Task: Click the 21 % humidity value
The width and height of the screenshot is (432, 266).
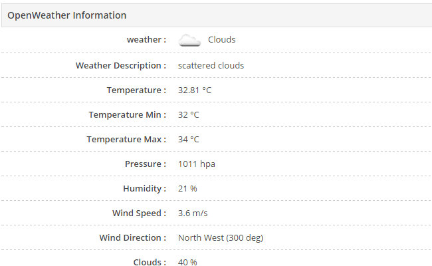Action: 187,189
